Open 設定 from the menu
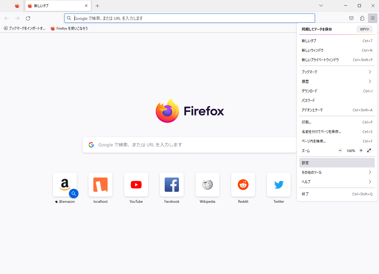Viewport: 379px width, 274px height. click(x=337, y=163)
